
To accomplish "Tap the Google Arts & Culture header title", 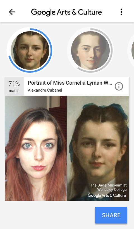I will pyautogui.click(x=66, y=12).
